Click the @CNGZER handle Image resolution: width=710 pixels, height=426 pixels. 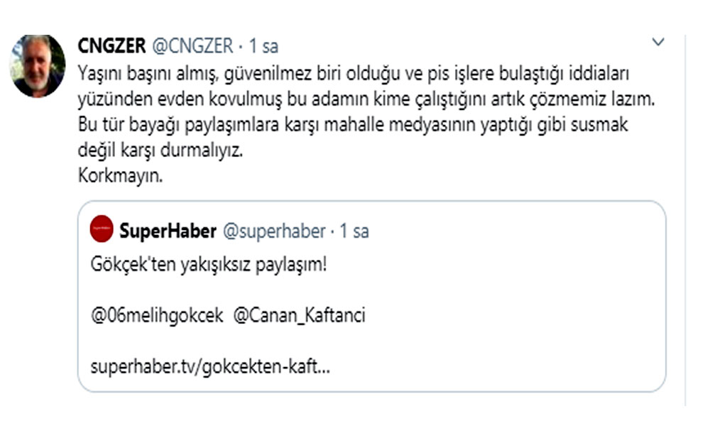192,46
